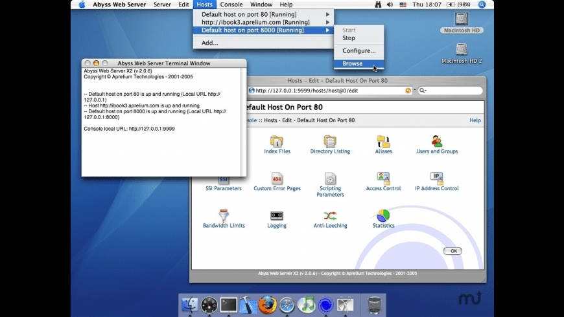This screenshot has width=564, height=317.
Task: Click the clock in menu bar
Action: (427, 5)
